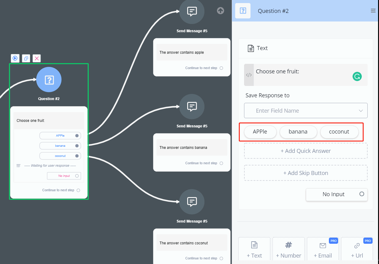Click the code brackets icon beside the question text

[249, 75]
